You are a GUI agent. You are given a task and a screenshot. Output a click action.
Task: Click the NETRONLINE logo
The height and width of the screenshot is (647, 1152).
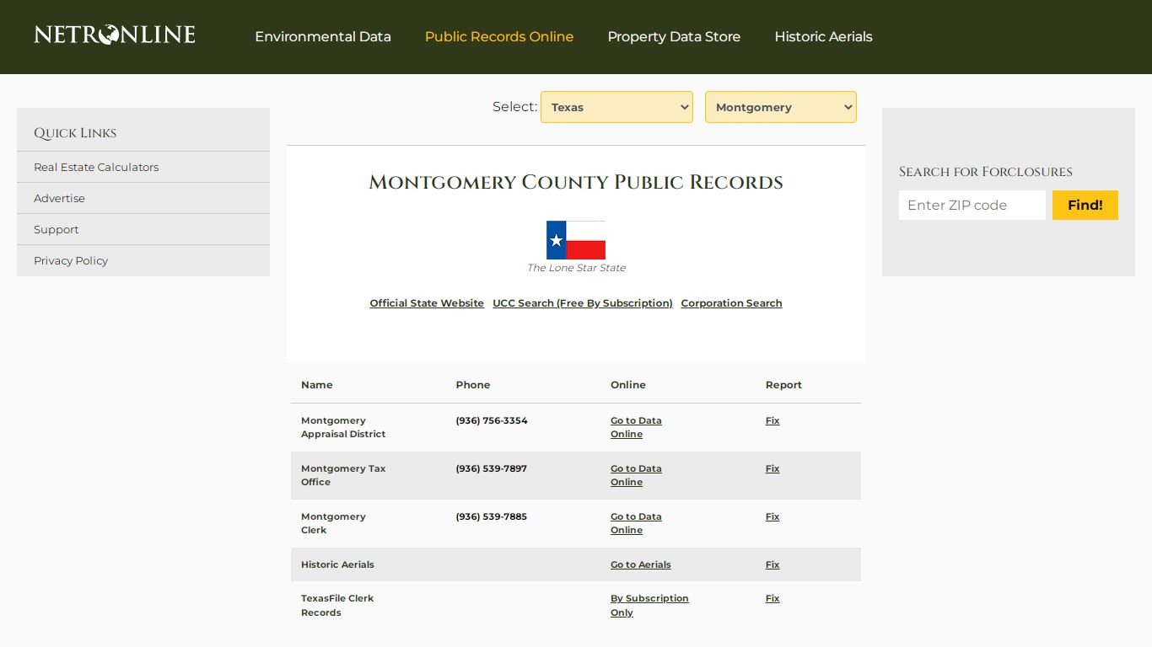click(115, 35)
